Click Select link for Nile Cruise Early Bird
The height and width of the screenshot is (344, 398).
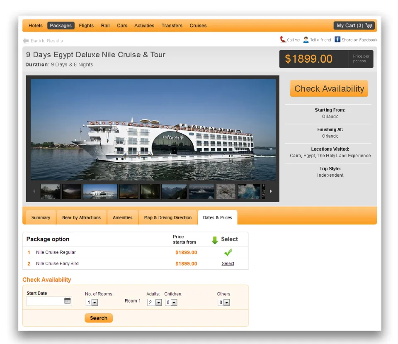228,263
